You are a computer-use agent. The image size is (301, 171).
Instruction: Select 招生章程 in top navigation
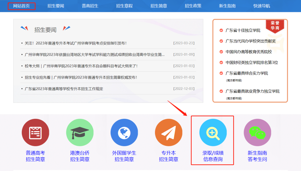coord(124,6)
